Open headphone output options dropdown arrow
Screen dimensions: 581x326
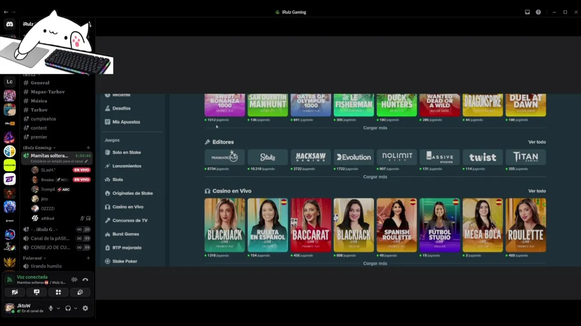[75, 308]
